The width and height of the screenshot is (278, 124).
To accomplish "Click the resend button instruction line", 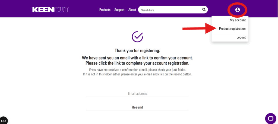I will tap(137, 74).
